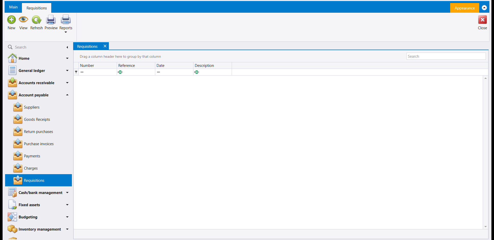This screenshot has width=494, height=240.
Task: Click the Account payable icon
Action: (x=12, y=95)
